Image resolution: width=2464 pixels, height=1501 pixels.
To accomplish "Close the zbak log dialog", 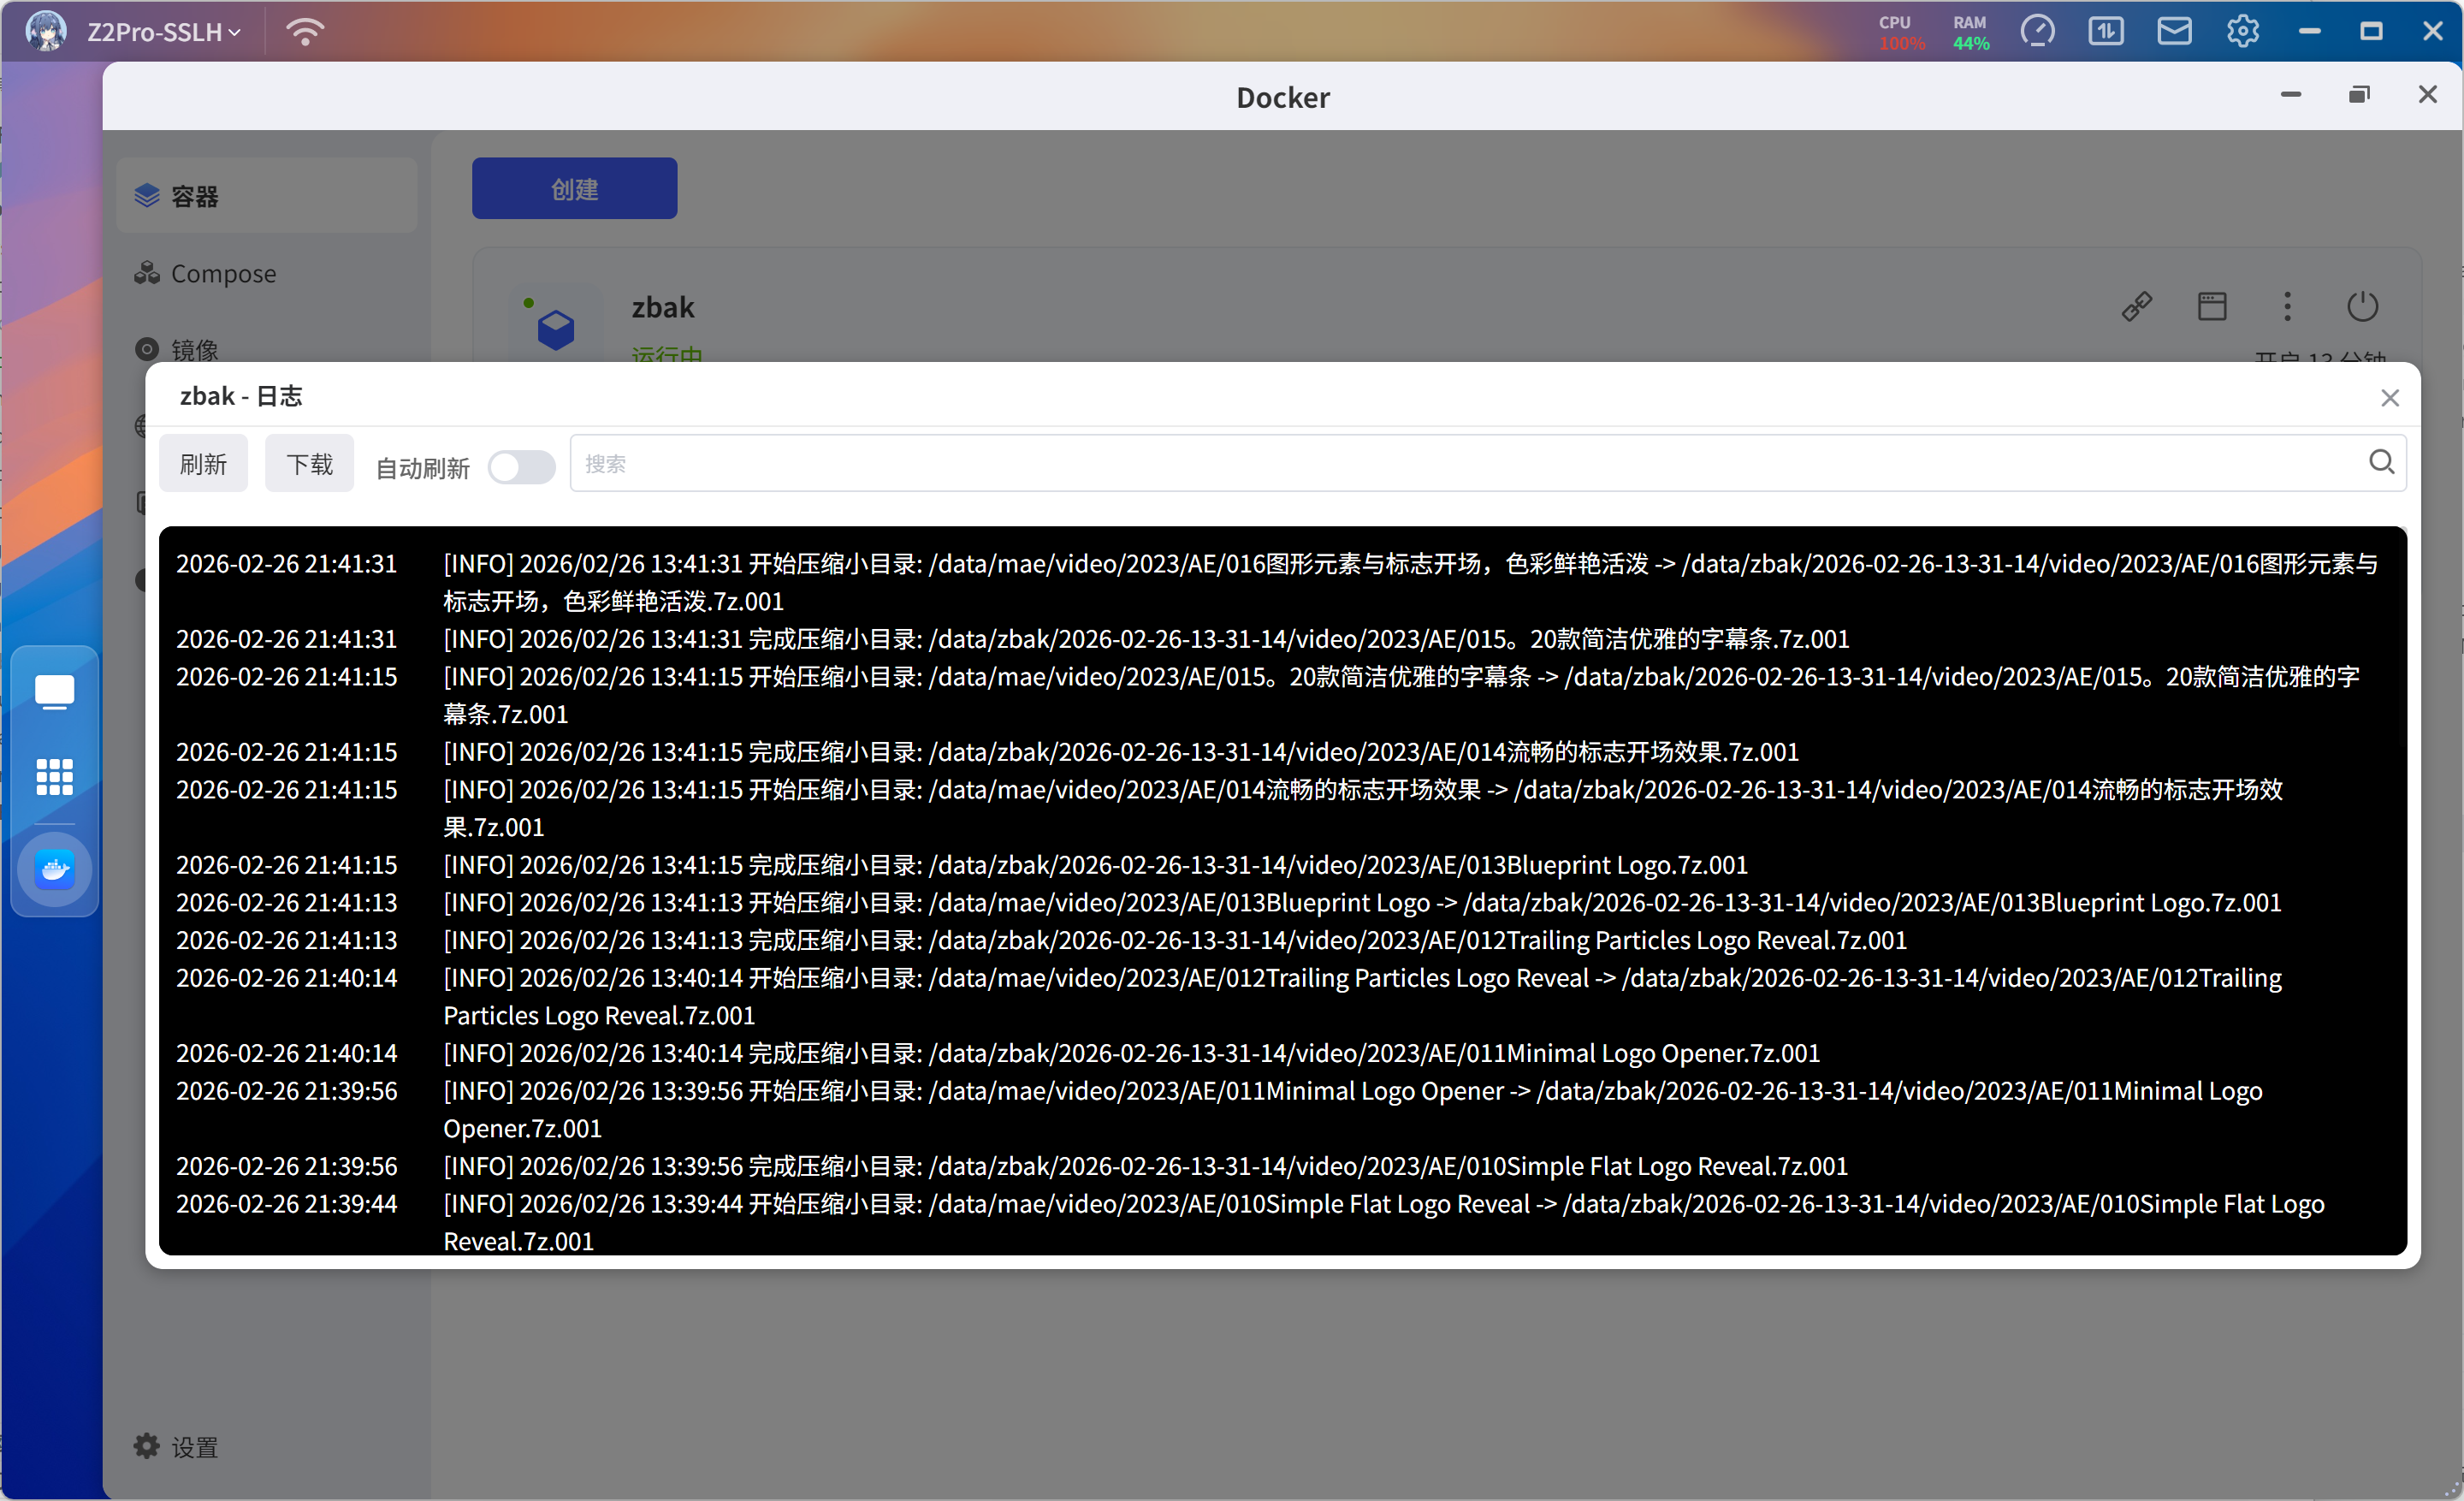I will pos(2389,398).
